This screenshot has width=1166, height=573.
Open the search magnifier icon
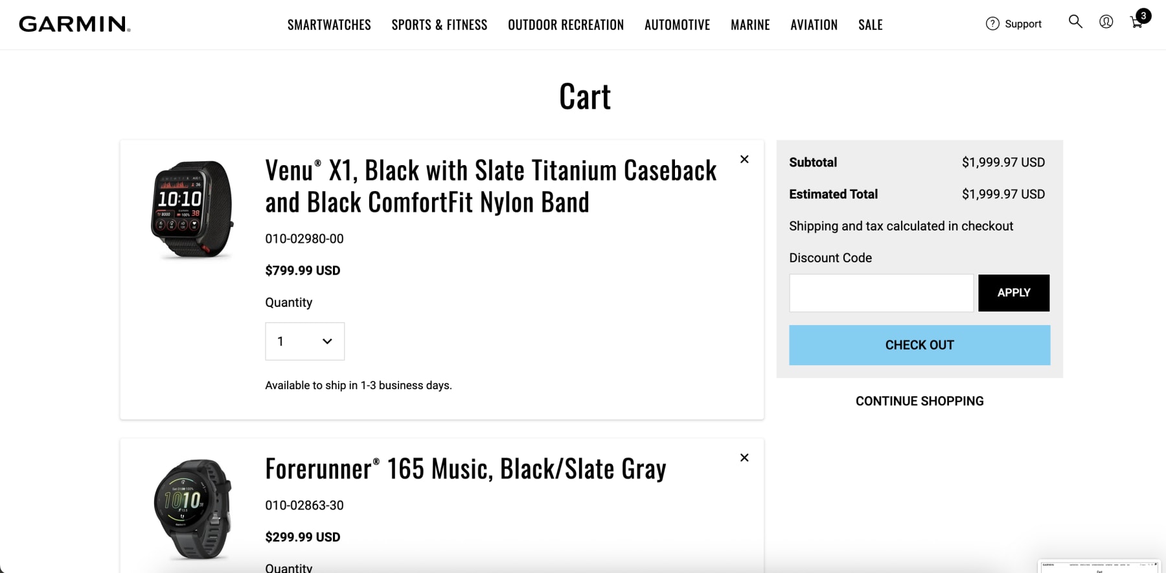pyautogui.click(x=1075, y=22)
